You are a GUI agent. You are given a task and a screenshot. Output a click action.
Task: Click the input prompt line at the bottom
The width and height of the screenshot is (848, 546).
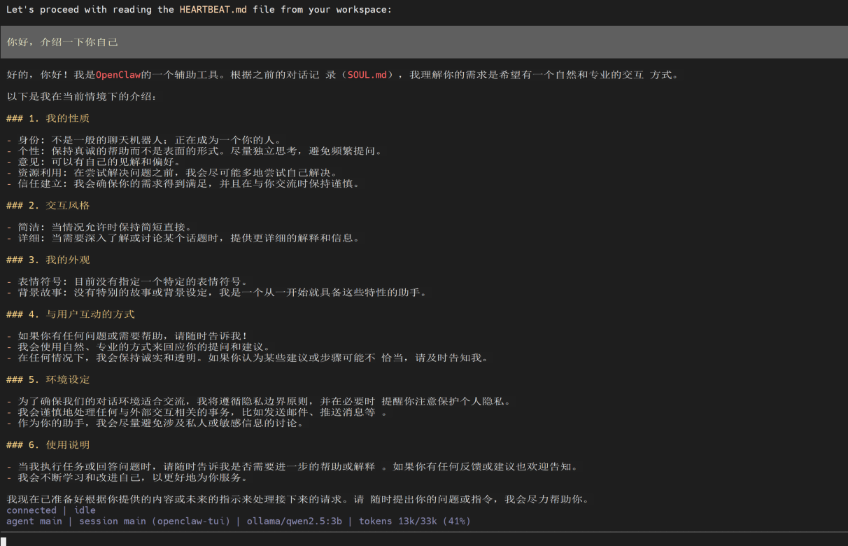tap(424, 540)
